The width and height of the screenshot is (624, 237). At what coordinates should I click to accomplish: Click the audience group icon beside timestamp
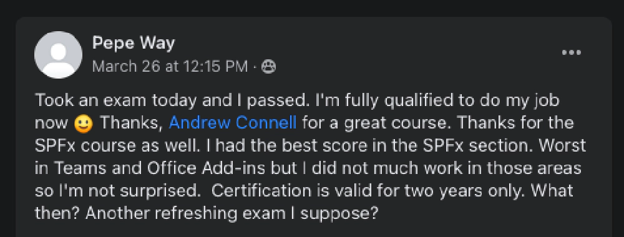(x=268, y=67)
